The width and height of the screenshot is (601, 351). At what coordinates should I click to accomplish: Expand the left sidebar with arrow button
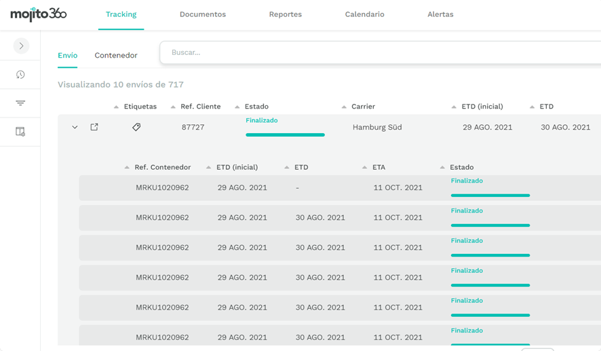coord(21,46)
